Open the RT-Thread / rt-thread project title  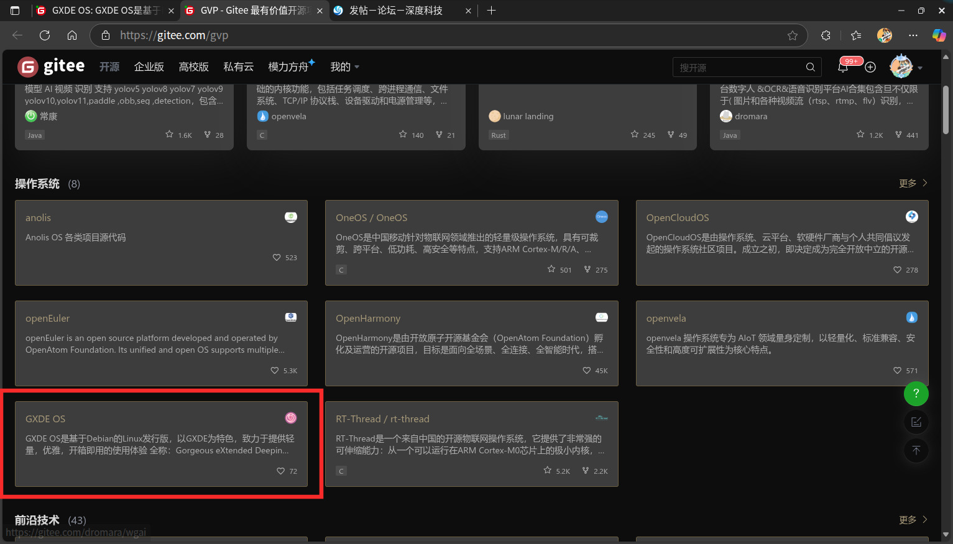382,419
